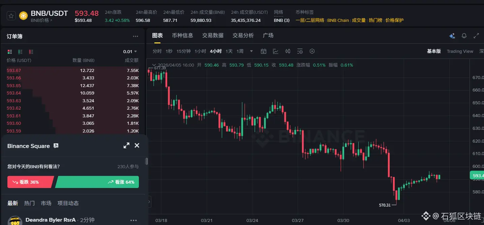Click the Binance Square panel scrollbar thumb
Image resolution: width=484 pixels, height=225 pixels.
point(147,161)
